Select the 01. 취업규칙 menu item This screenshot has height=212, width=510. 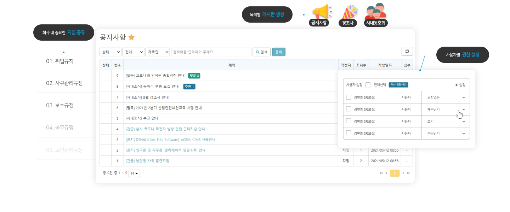pyautogui.click(x=66, y=61)
